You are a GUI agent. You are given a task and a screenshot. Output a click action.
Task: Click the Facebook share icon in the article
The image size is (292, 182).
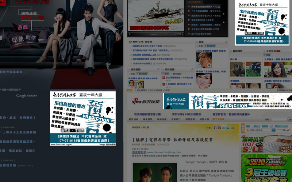(x=215, y=128)
